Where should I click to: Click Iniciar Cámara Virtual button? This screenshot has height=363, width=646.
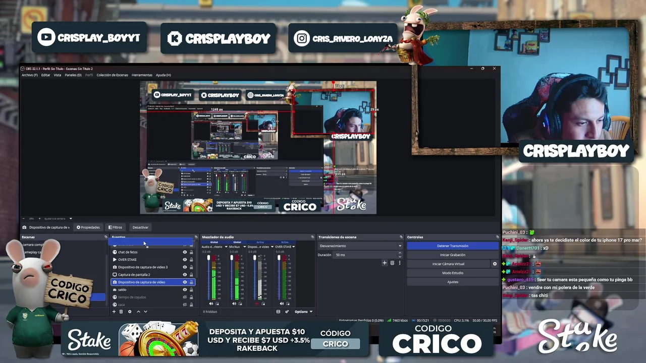tap(448, 264)
